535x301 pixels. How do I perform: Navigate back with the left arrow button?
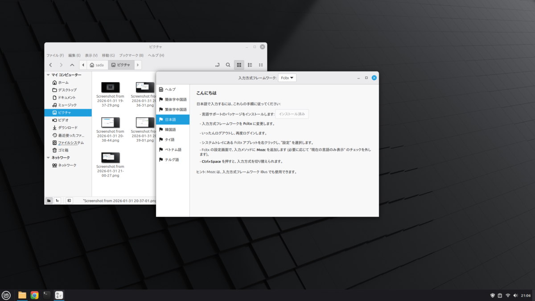pos(51,65)
